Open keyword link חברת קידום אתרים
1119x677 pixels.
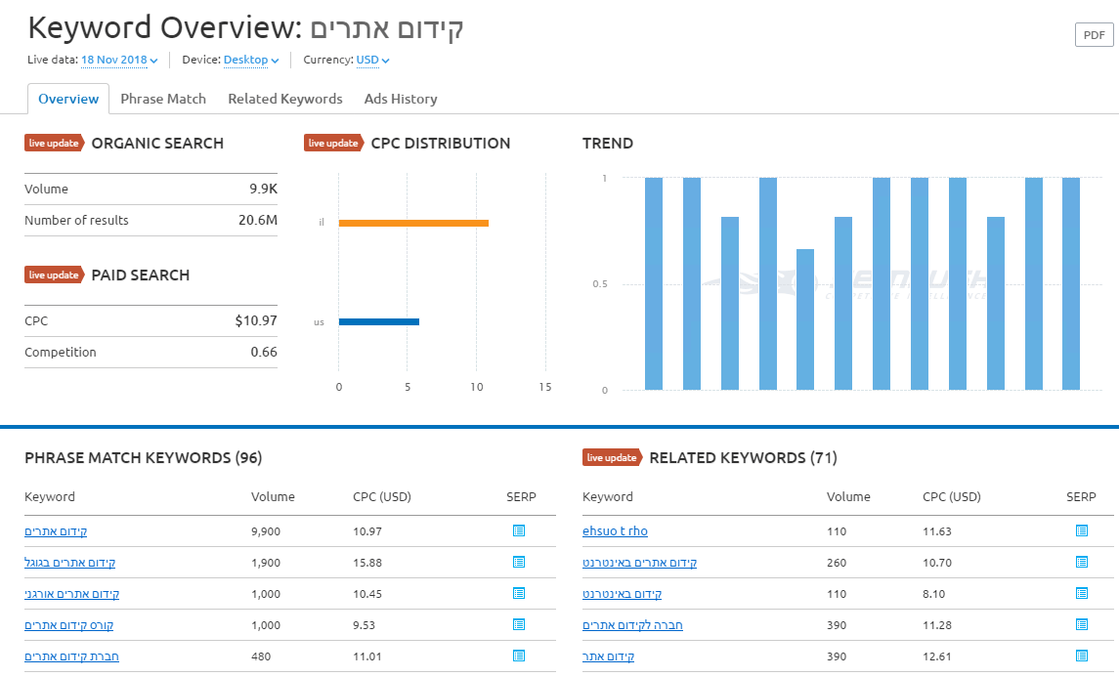[71, 656]
